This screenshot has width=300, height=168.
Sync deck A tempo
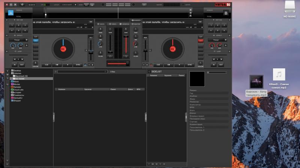click(78, 65)
